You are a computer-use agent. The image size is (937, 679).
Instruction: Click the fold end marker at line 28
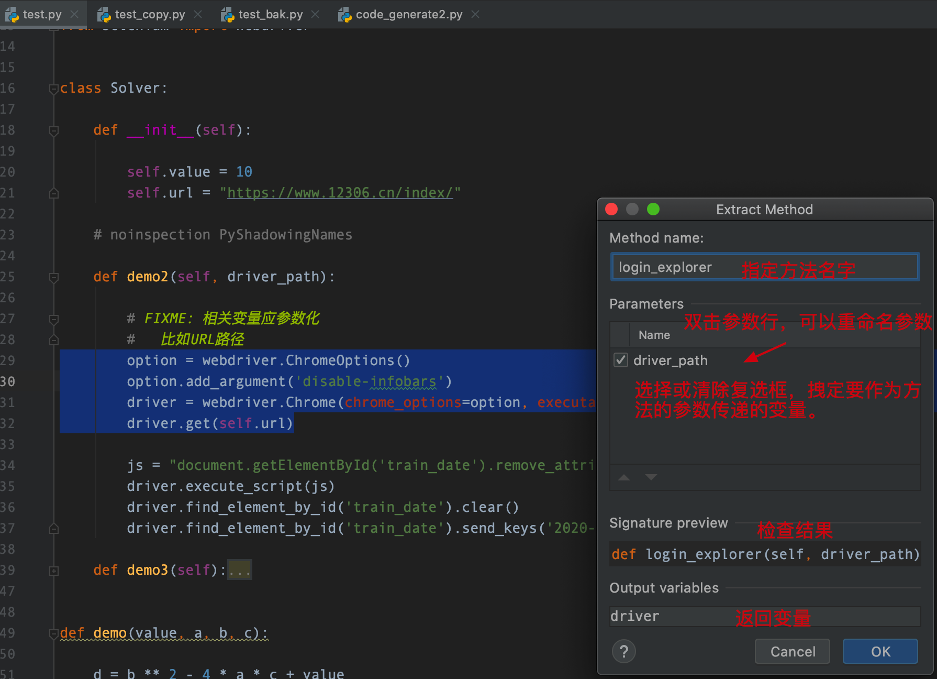pyautogui.click(x=53, y=340)
